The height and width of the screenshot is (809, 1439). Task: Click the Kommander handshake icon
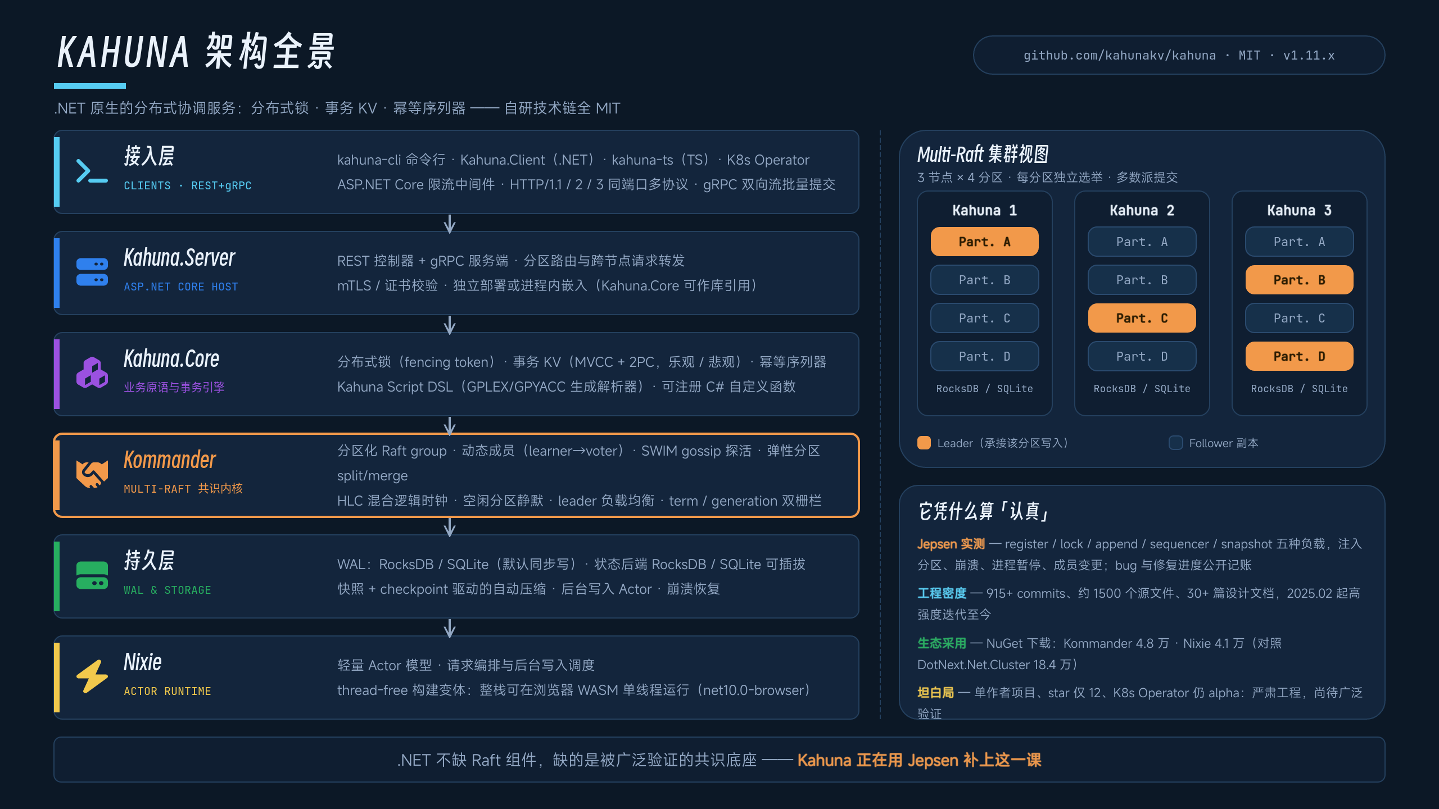pos(92,474)
